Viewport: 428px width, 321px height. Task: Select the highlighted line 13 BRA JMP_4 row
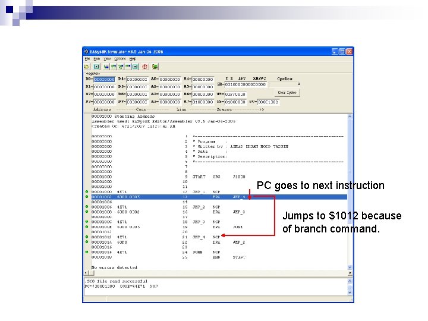coord(219,197)
